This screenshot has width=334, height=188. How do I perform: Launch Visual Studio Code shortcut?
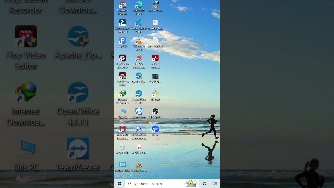(x=139, y=26)
